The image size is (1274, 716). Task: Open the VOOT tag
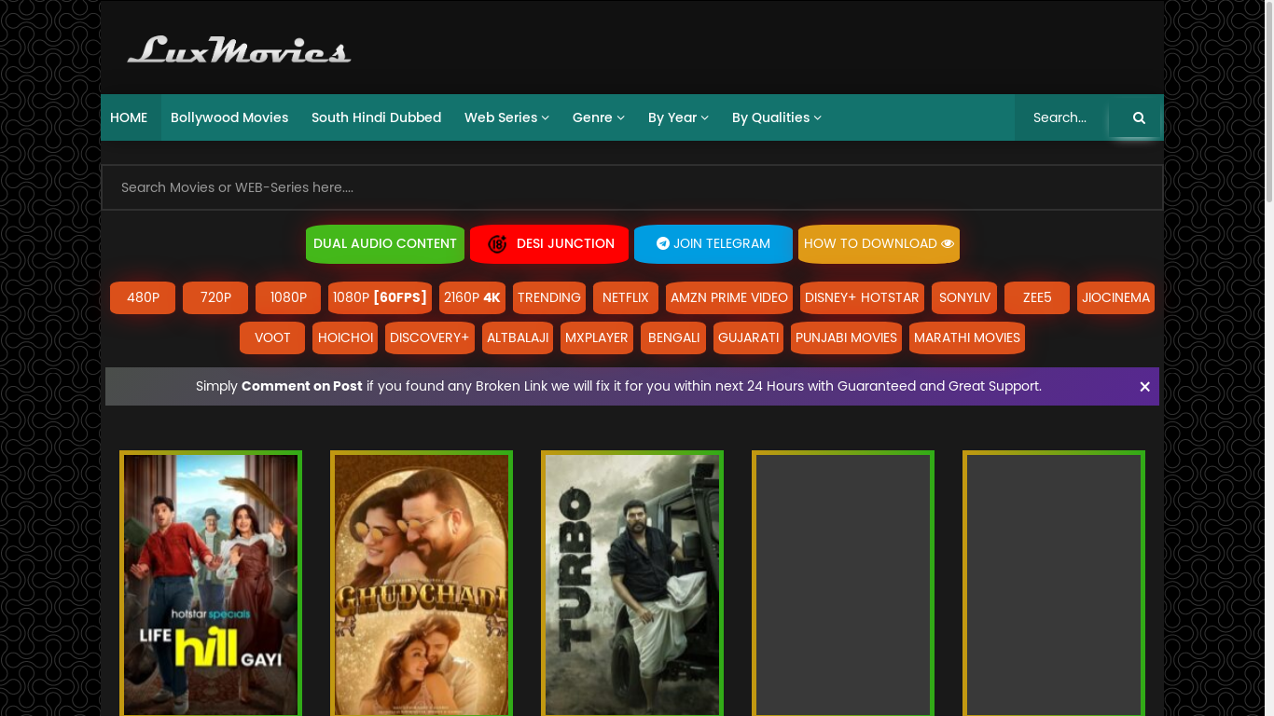[272, 337]
